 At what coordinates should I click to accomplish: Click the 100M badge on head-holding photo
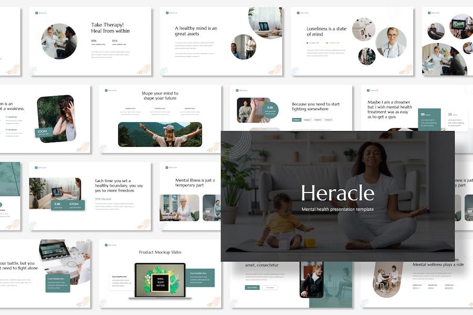click(43, 132)
